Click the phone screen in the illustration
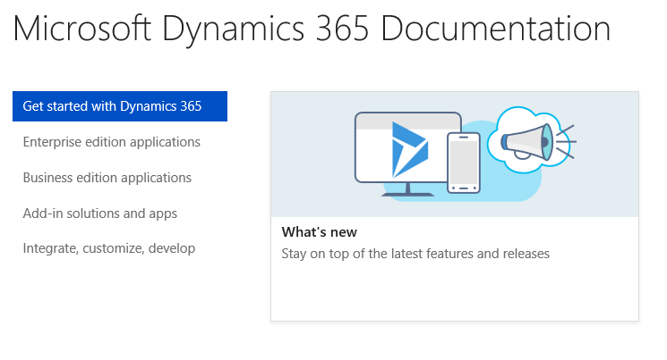The width and height of the screenshot is (667, 360). coord(463,161)
